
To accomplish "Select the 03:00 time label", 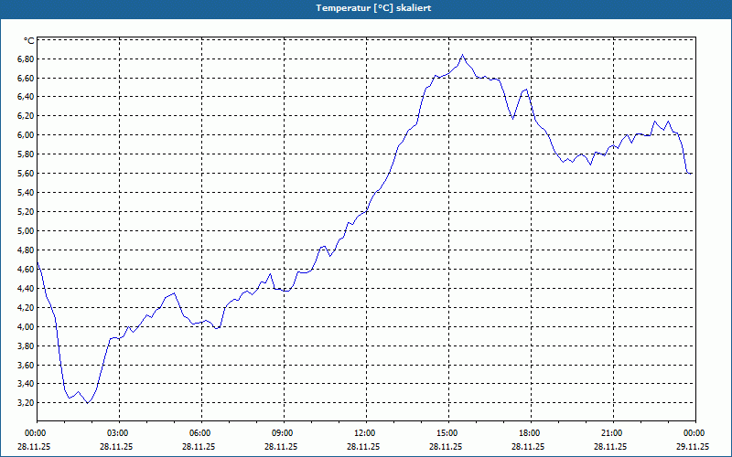I will click(118, 433).
